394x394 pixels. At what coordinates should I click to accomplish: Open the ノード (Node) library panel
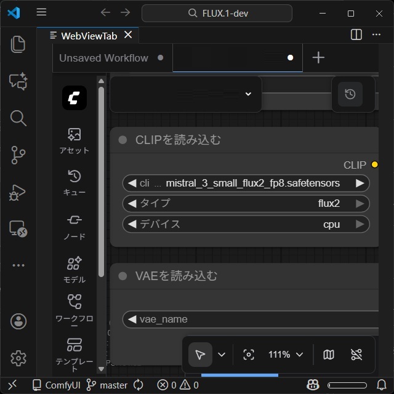74,226
